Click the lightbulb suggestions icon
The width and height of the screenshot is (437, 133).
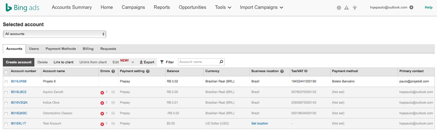pyautogui.click(x=355, y=7)
